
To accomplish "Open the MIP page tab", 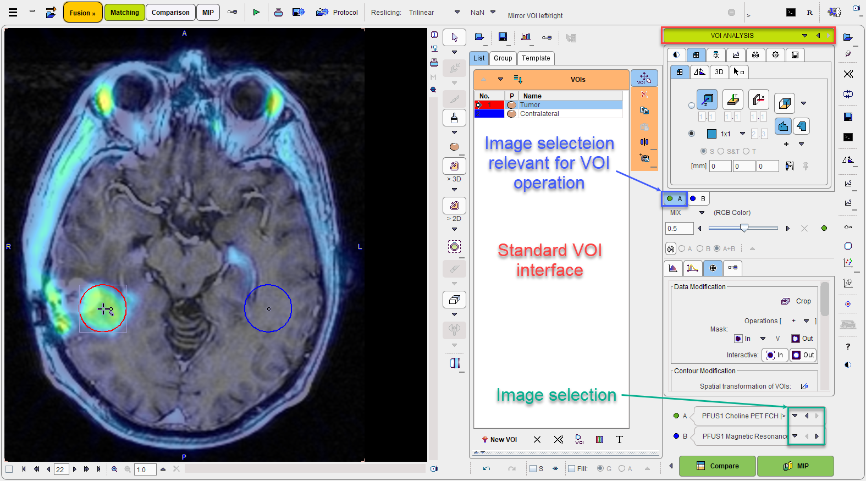I will [208, 13].
